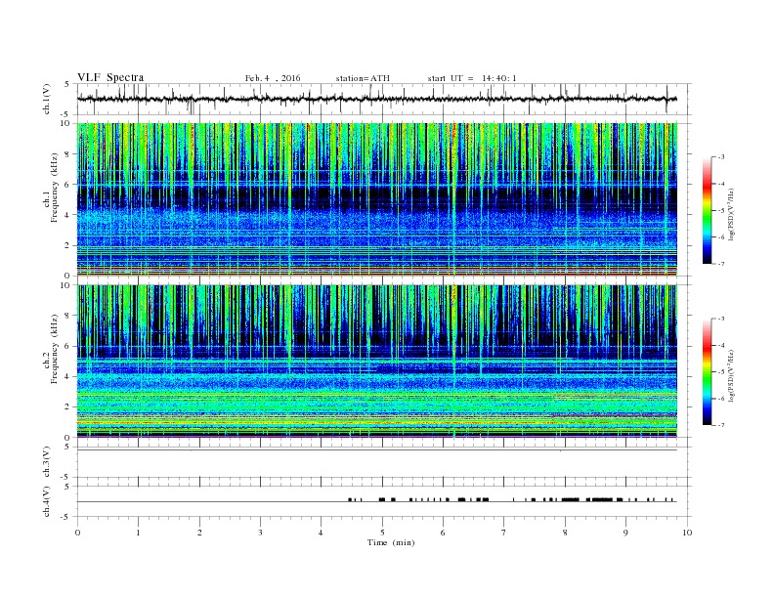
Task: Click the "-7" tick on ch.1 colorbar
Action: coord(721,264)
